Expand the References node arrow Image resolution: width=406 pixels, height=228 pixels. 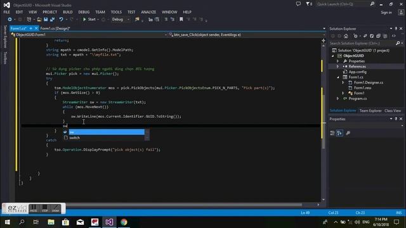[337, 66]
